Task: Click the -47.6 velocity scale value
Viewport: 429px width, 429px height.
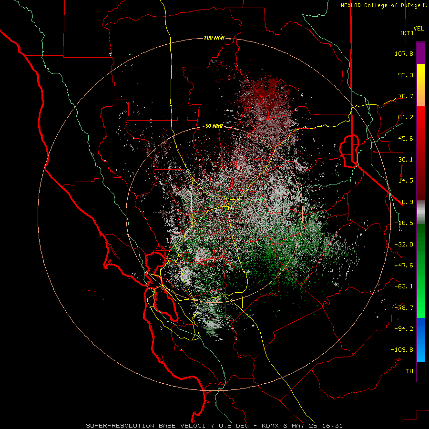Action: (404, 266)
